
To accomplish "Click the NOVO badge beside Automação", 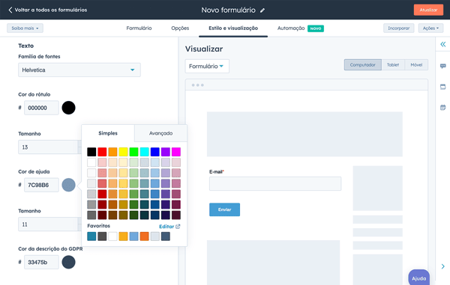I will point(316,28).
